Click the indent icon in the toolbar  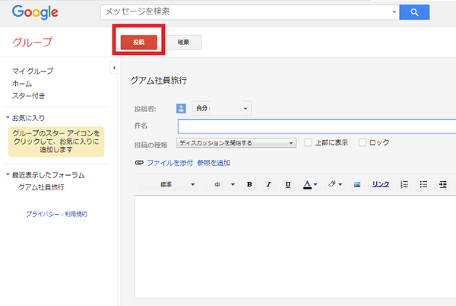coord(442,184)
